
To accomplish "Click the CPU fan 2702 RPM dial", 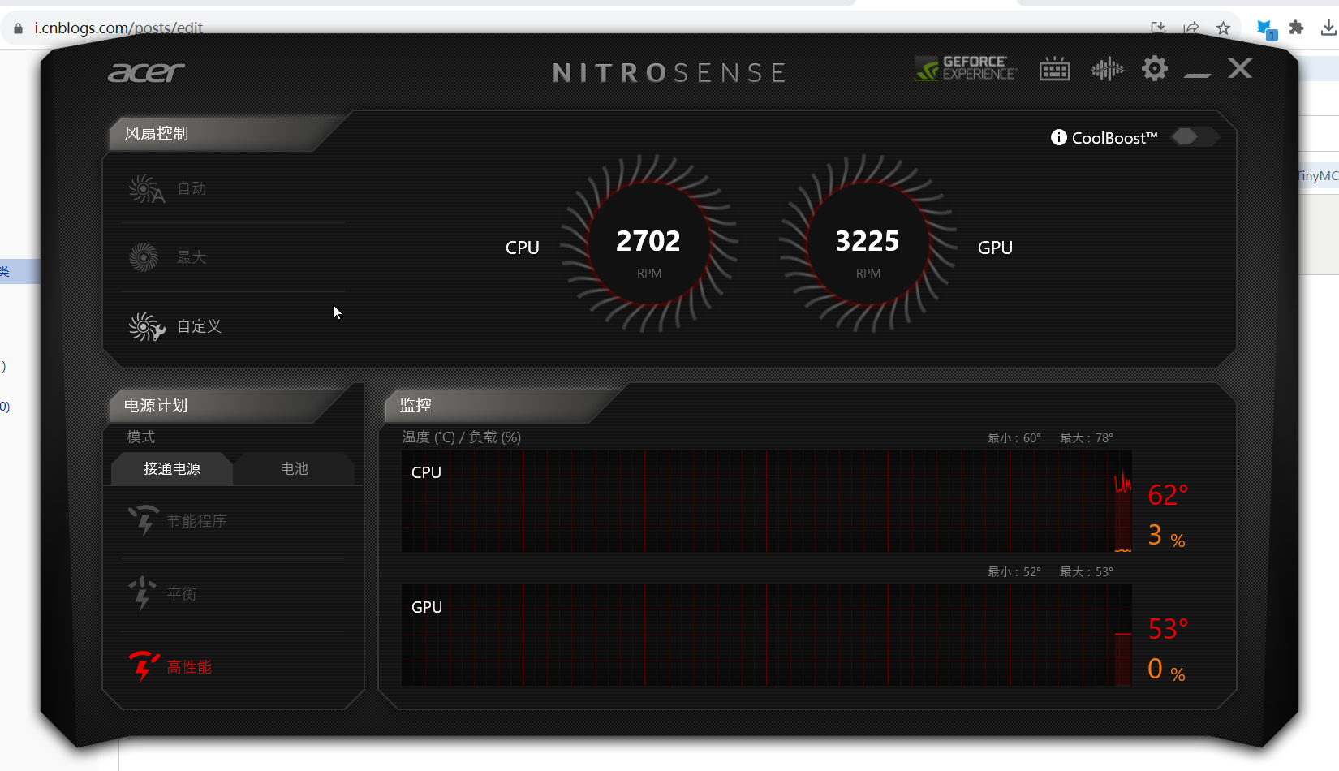I will [649, 243].
